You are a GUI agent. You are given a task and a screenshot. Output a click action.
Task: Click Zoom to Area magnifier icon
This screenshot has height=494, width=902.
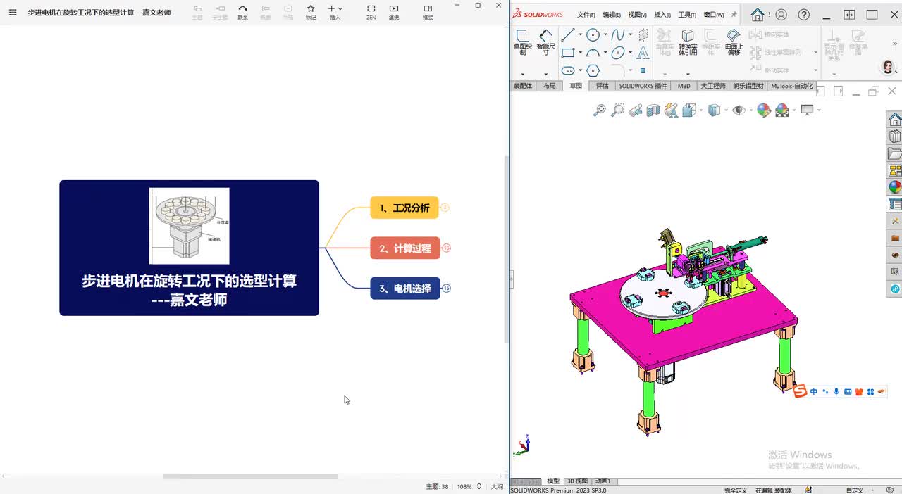point(618,110)
